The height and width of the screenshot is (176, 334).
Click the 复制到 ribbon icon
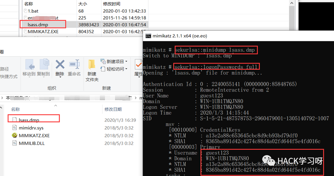(x=44, y=64)
